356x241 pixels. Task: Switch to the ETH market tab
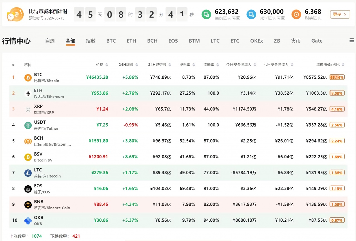[x=132, y=41]
